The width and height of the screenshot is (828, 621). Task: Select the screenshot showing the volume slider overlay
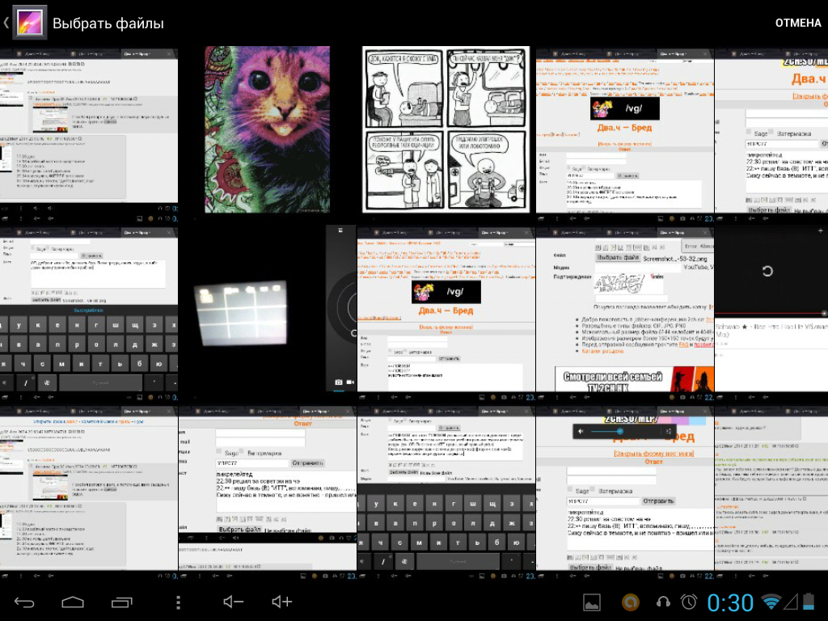tap(624, 489)
